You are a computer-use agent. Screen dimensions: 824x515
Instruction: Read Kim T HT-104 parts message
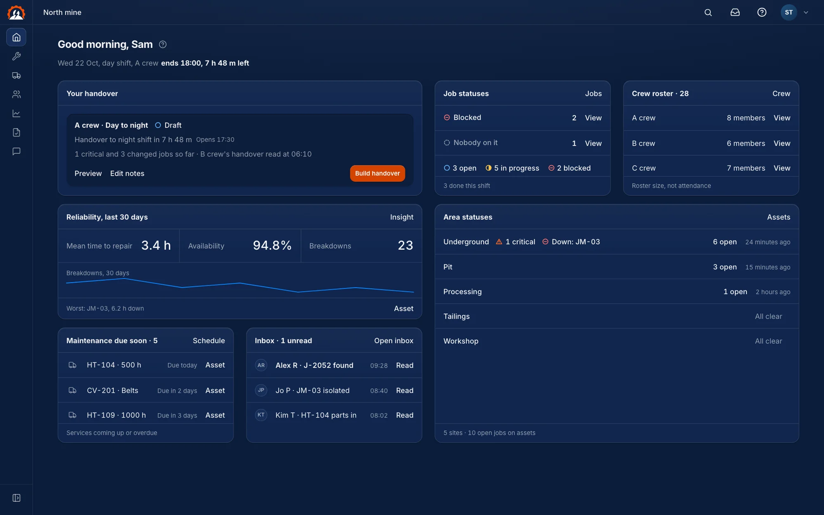(x=405, y=415)
